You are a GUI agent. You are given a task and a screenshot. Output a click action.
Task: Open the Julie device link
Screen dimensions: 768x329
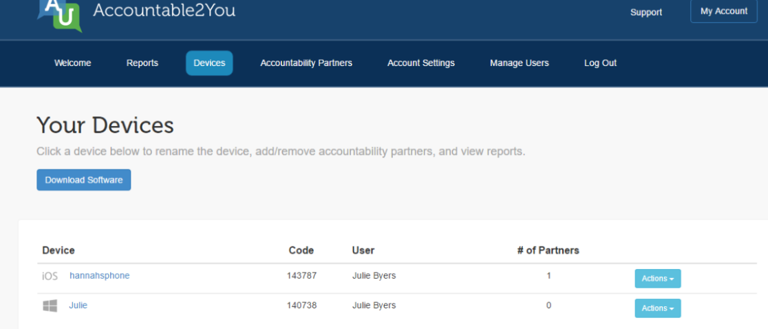pos(78,306)
